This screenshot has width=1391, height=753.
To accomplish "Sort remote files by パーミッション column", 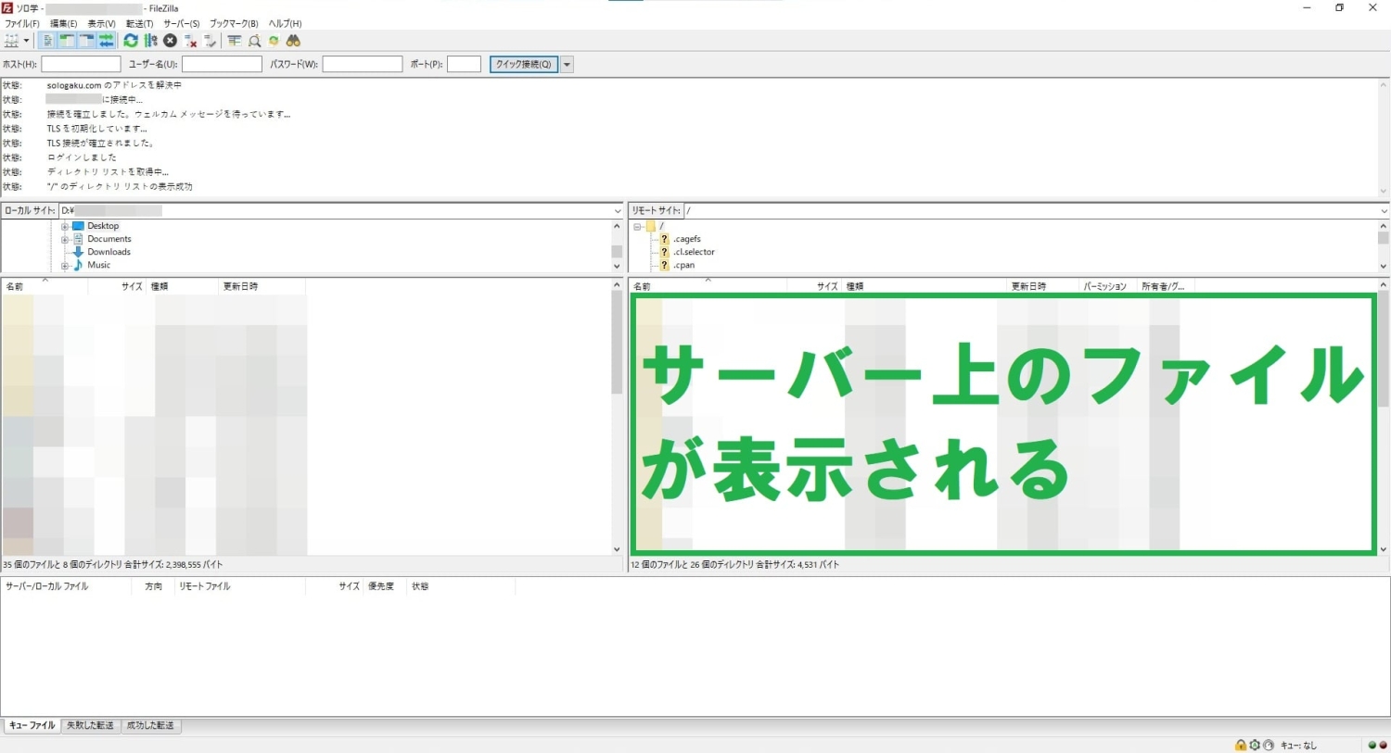I will [1104, 286].
